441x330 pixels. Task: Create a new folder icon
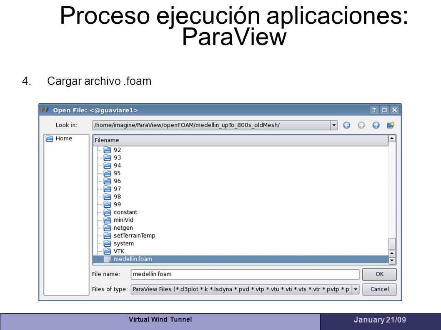click(391, 125)
